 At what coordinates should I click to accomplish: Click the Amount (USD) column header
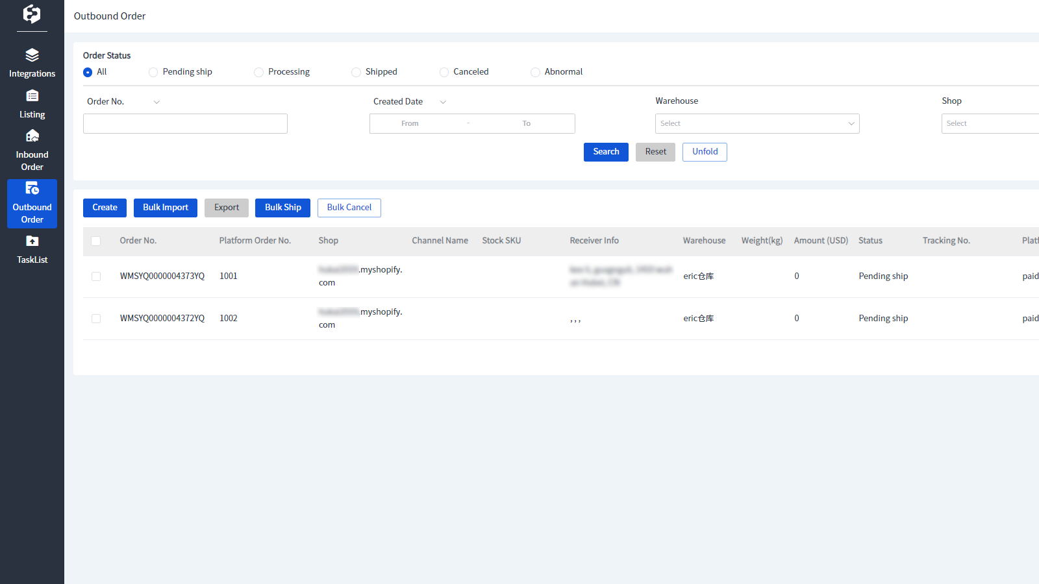point(821,241)
